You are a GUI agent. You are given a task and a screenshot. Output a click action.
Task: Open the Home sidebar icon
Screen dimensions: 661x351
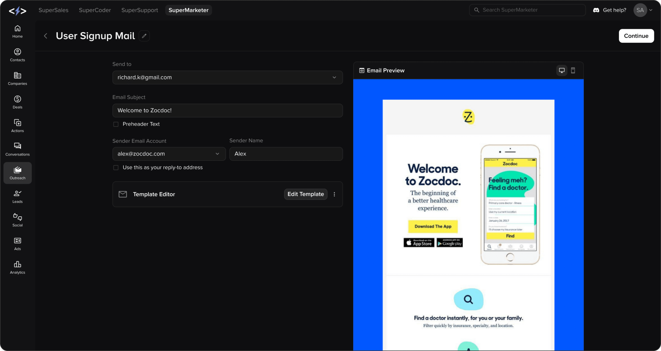(18, 31)
